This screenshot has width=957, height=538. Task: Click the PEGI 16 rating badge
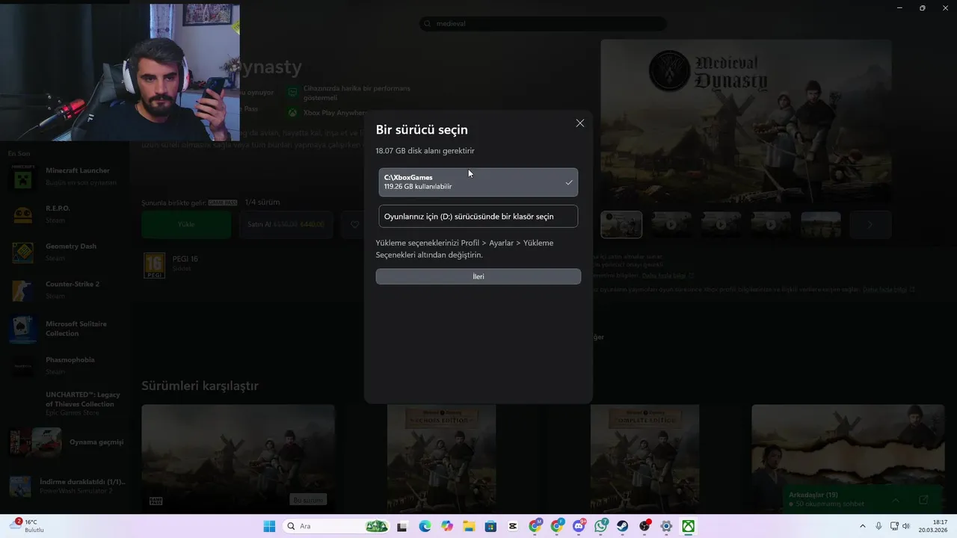coord(154,265)
